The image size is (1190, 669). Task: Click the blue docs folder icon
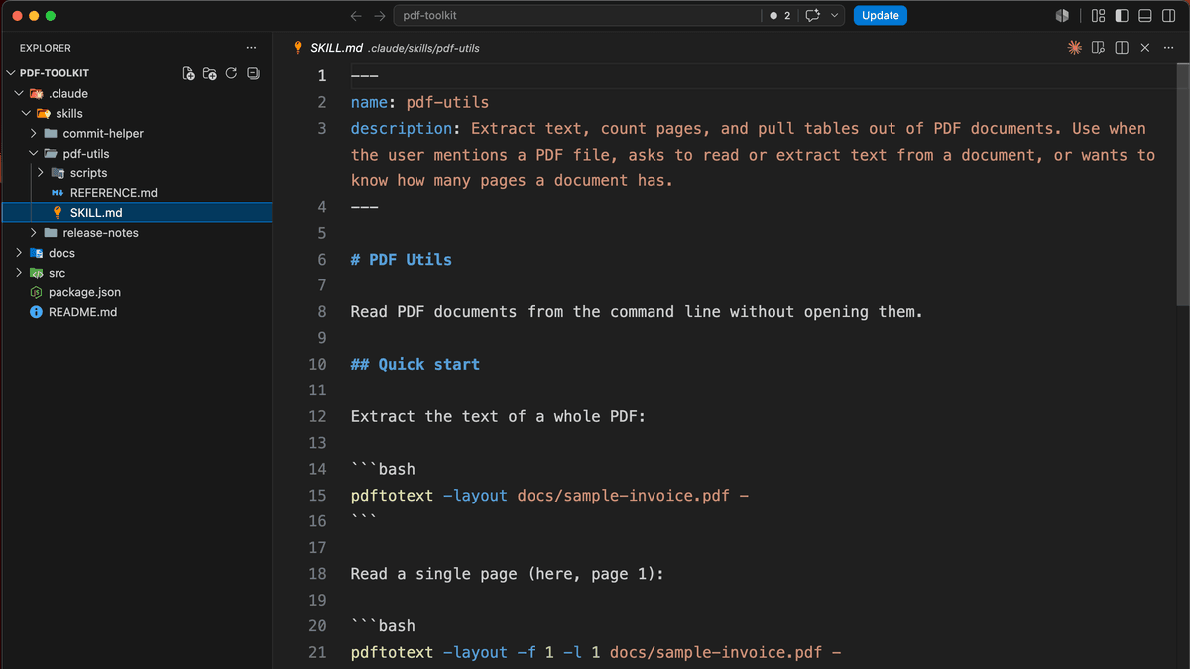click(x=36, y=253)
